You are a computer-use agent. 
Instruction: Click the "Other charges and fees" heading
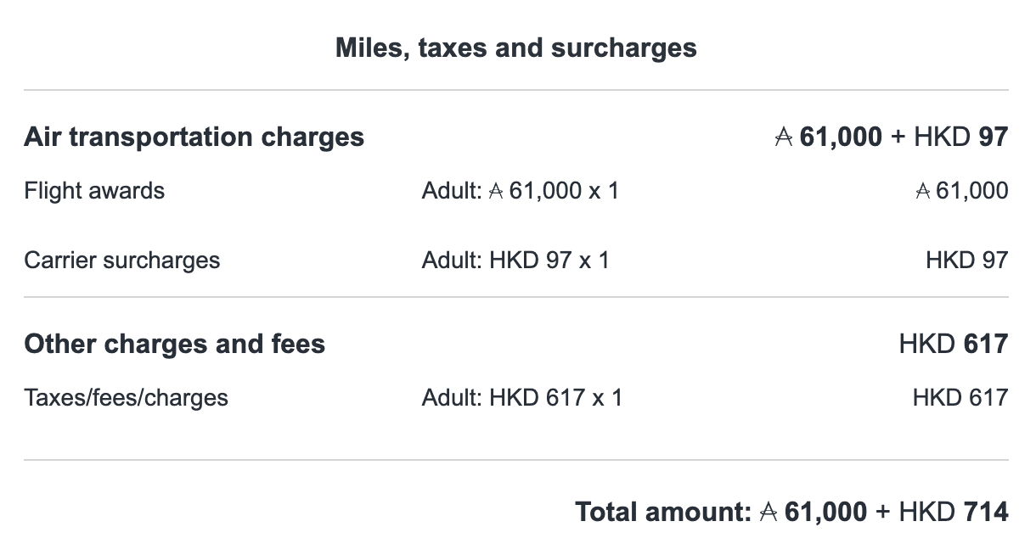(174, 344)
